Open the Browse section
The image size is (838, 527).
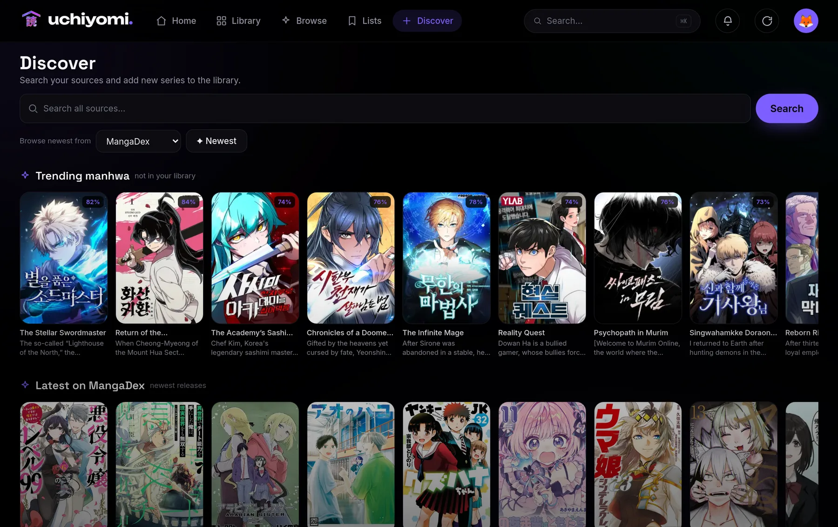tap(304, 21)
